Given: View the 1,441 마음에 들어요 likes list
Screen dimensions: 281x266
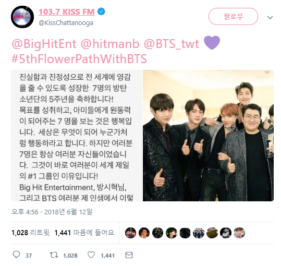Looking at the screenshot, I should [x=84, y=233].
